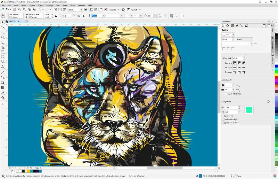Open the start arrowhead dropdown

coord(234,85)
